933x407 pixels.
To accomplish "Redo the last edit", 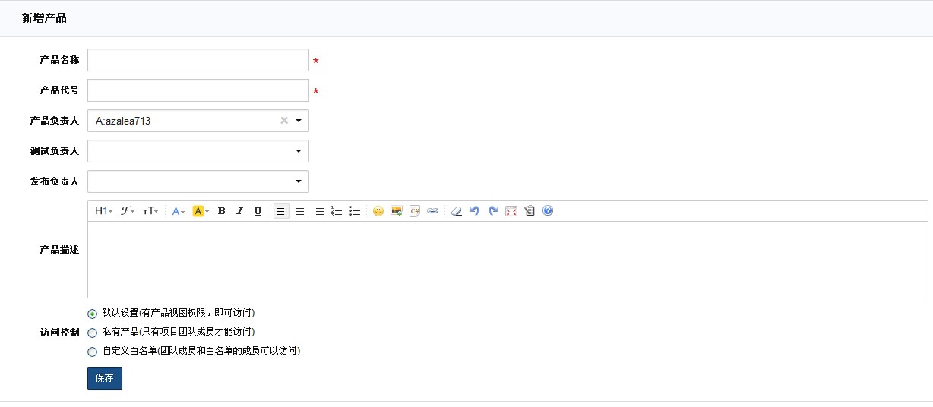I will [493, 211].
